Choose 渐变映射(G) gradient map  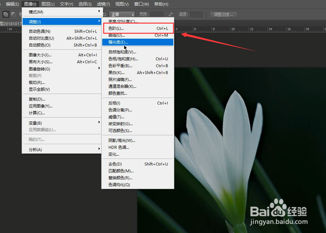tap(138, 124)
